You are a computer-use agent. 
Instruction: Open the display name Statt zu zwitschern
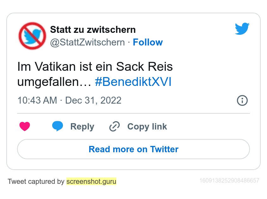click(93, 30)
